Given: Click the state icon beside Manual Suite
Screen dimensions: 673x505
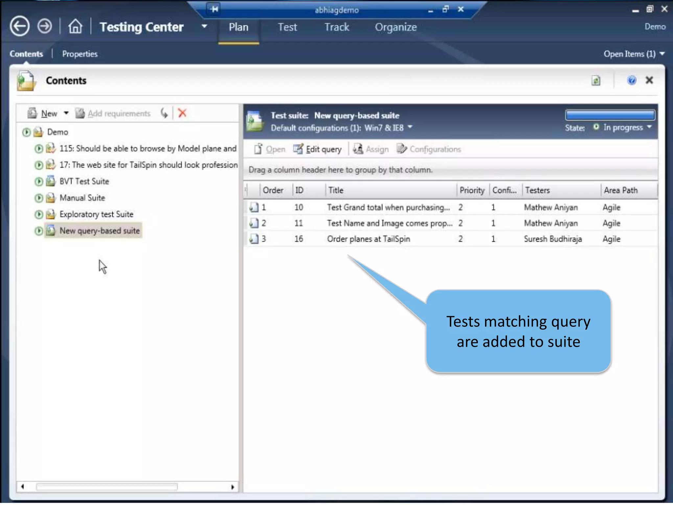Looking at the screenshot, I should pos(39,198).
